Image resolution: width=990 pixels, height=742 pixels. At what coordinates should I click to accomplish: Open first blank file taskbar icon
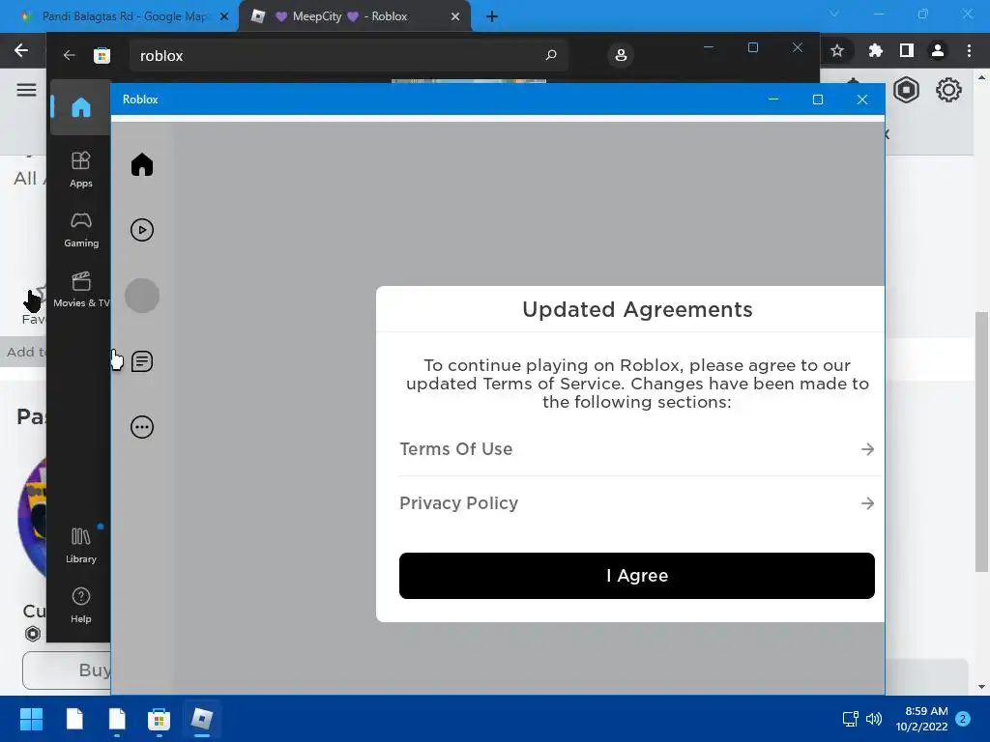coord(74,719)
